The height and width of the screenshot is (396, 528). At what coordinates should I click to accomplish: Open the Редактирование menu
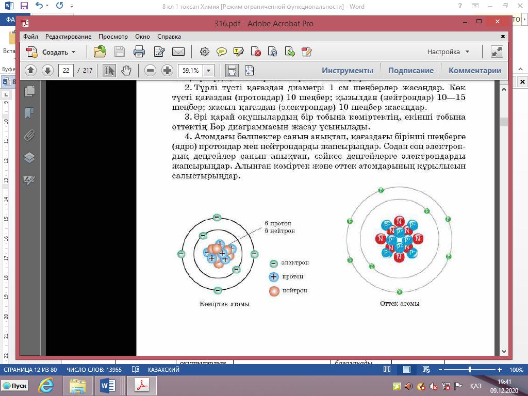tap(68, 37)
